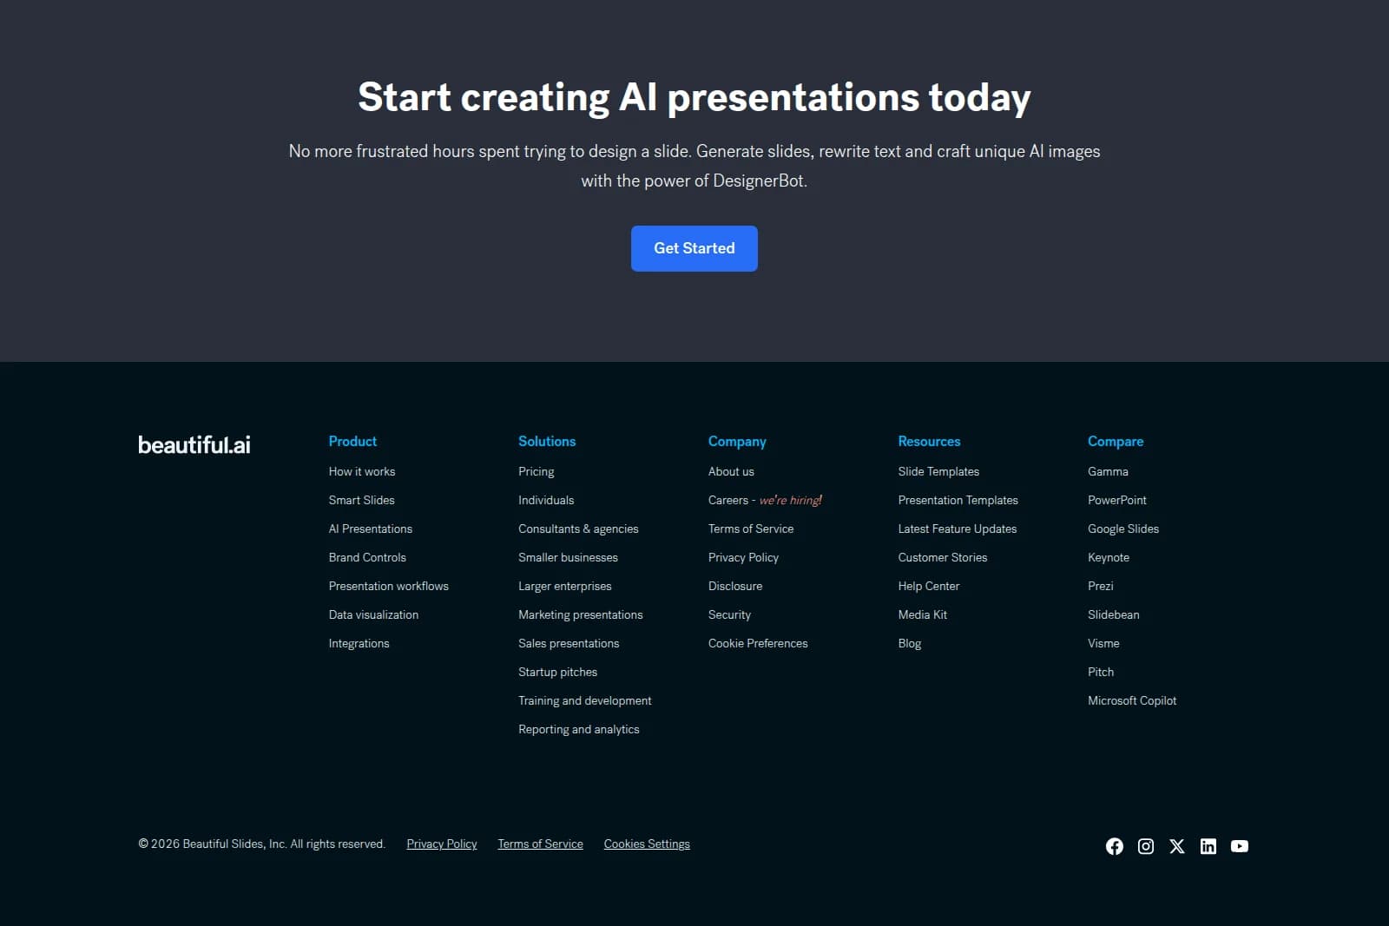Screen dimensions: 1389x926
Task: Compare with Microsoft Copilot
Action: click(1132, 700)
